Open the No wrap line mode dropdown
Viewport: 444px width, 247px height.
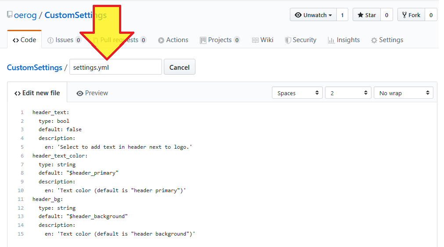404,93
